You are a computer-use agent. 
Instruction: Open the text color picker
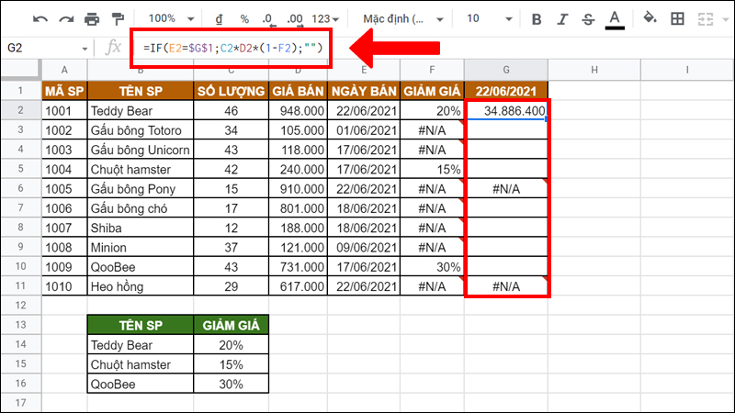pos(615,19)
